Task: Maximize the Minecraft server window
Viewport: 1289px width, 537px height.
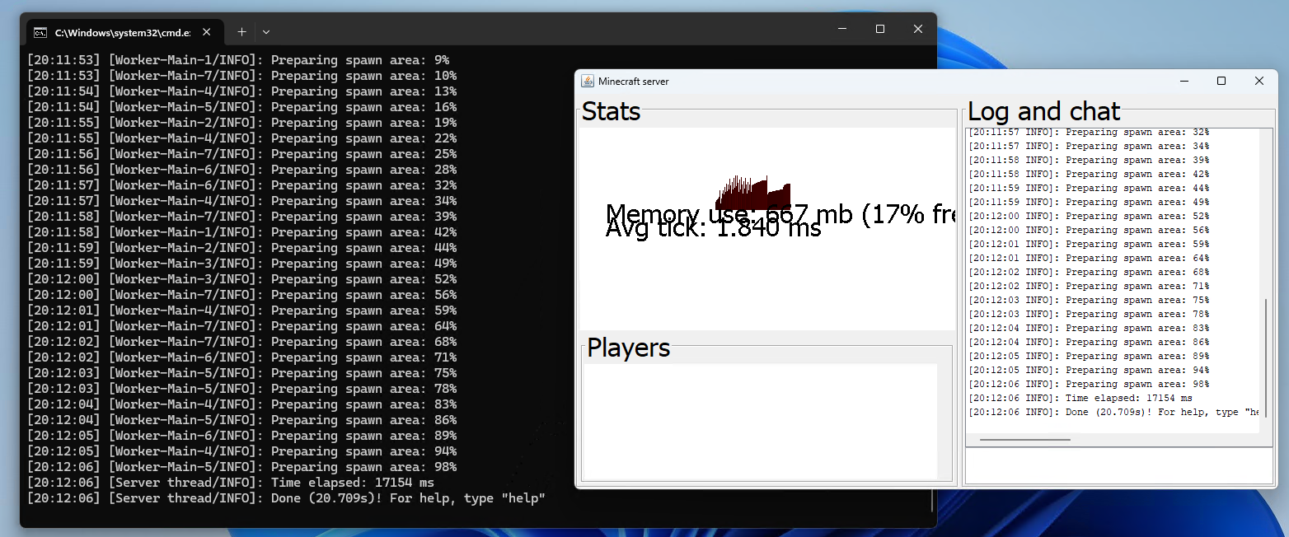Action: [x=1221, y=81]
